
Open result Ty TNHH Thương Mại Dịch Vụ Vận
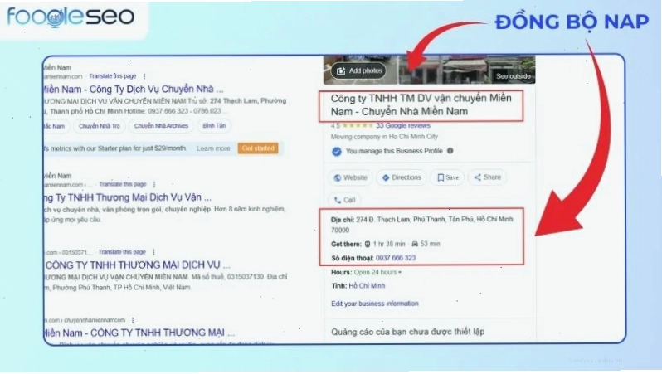[x=128, y=197]
